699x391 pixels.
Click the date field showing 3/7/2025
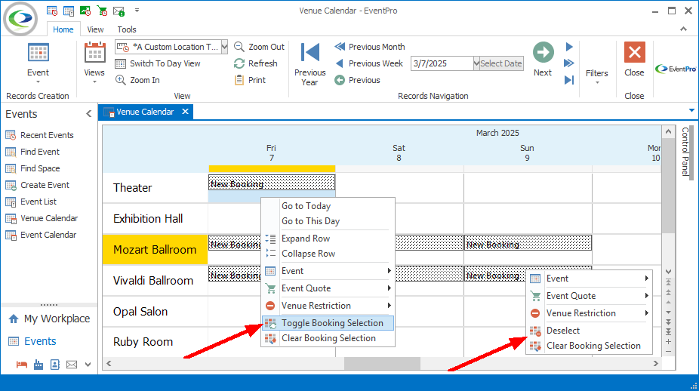pyautogui.click(x=442, y=63)
